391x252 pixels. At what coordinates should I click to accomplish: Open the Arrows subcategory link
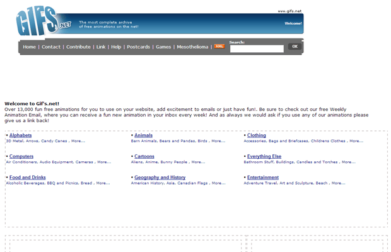pyautogui.click(x=32, y=141)
